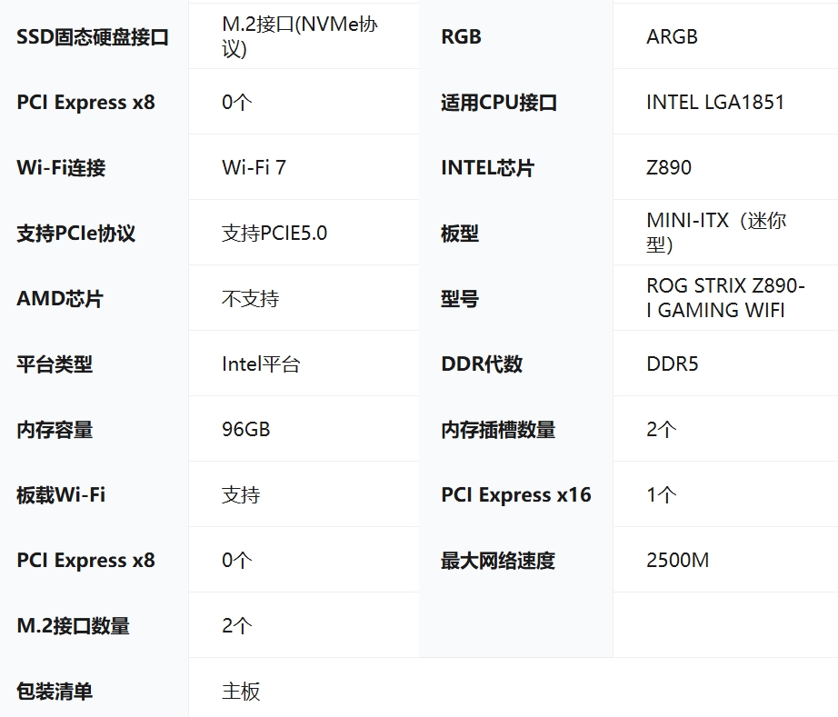
Task: Select the AMD芯片 label
Action: click(60, 299)
